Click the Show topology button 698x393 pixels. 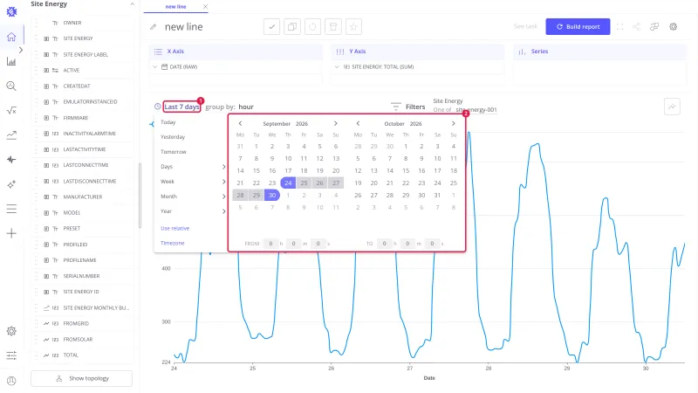81,378
